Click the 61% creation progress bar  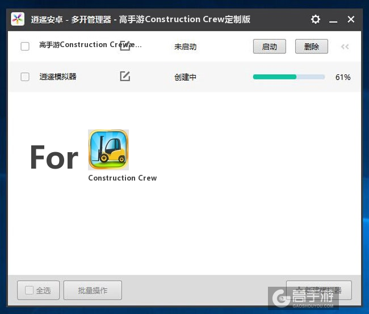pos(289,77)
